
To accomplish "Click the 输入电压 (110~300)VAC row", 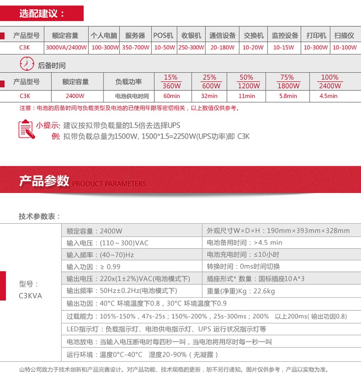I will [132, 243].
